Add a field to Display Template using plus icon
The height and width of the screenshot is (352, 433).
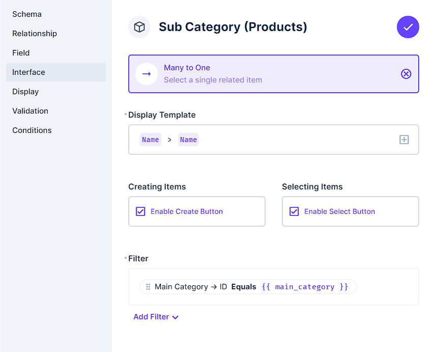coord(404,139)
